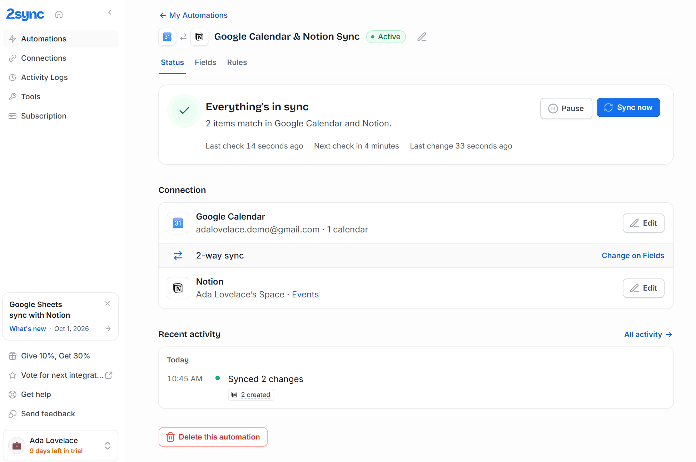Dismiss the Google Sheets announcement card
Image resolution: width=696 pixels, height=462 pixels.
click(108, 303)
